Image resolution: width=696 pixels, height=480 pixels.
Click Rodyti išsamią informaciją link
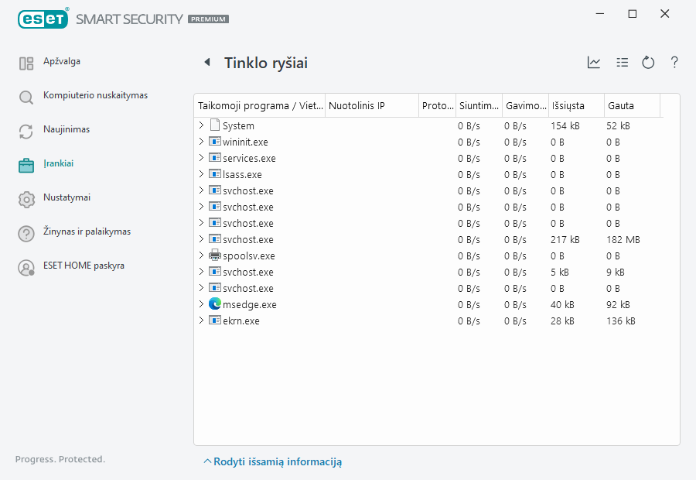(277, 461)
